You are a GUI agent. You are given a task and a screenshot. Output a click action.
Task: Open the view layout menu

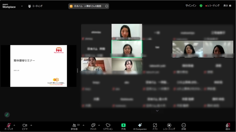click(x=227, y=6)
